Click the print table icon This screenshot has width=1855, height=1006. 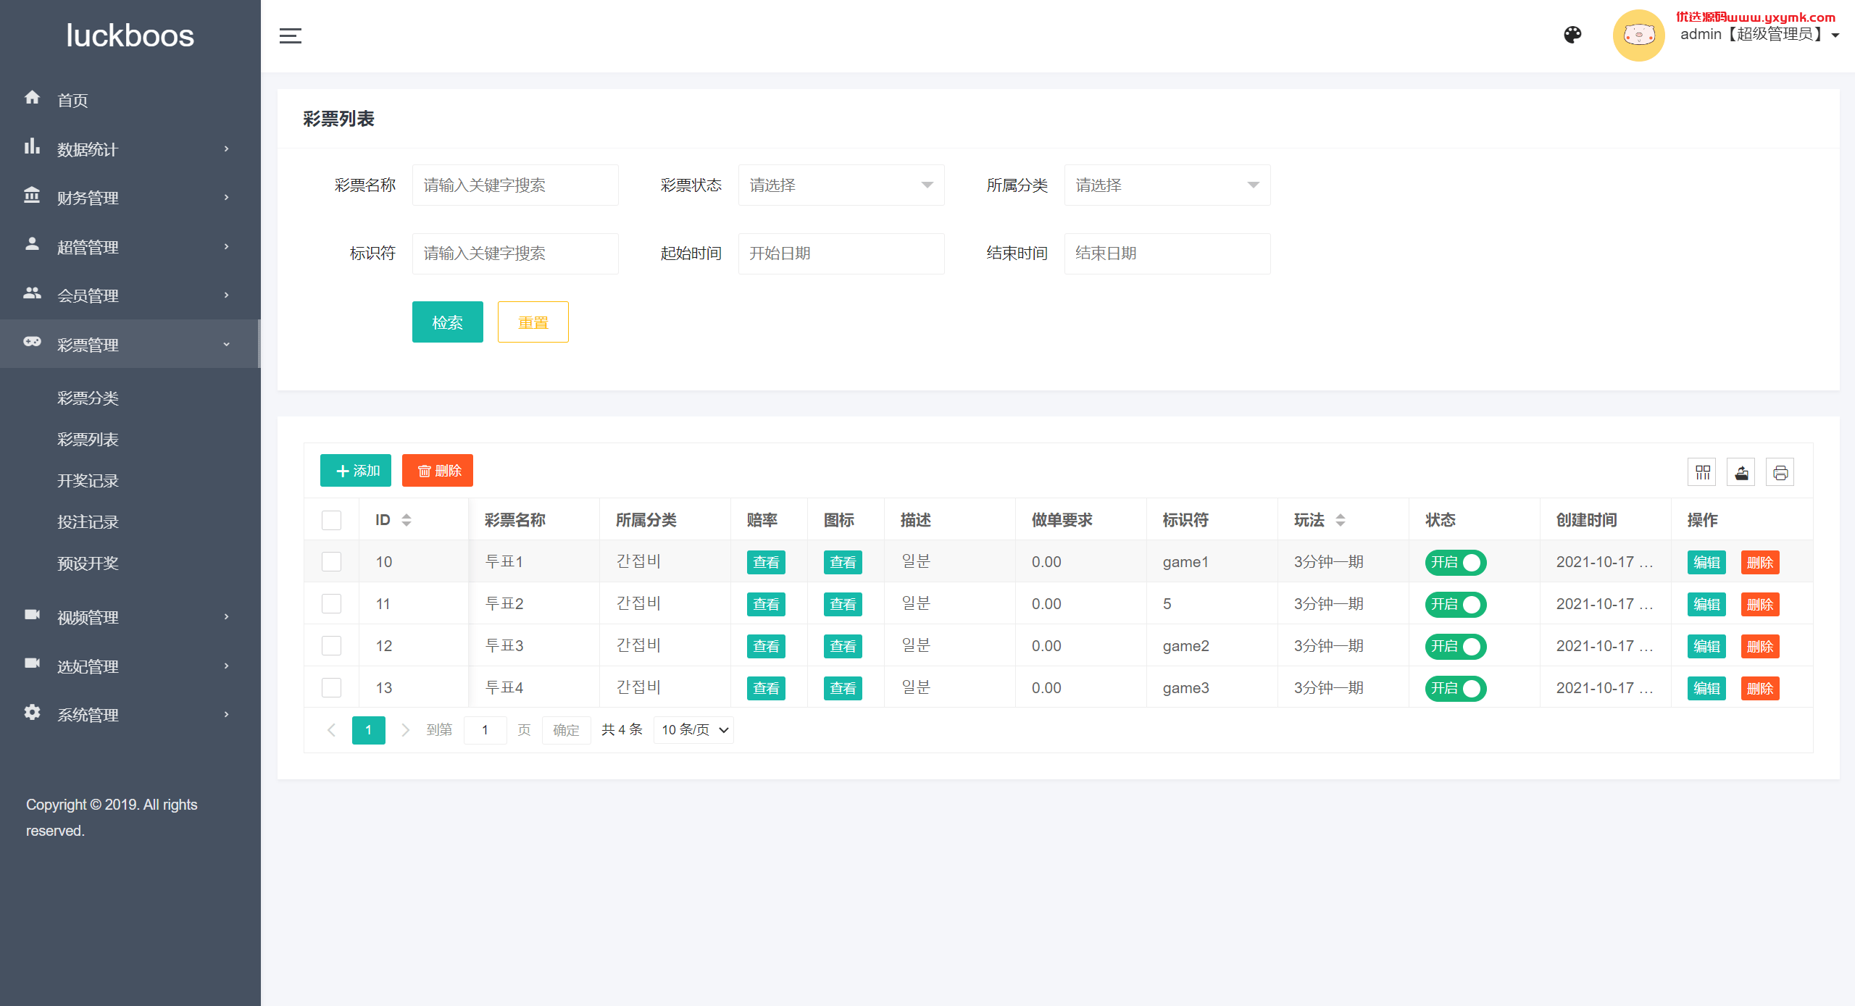1780,472
